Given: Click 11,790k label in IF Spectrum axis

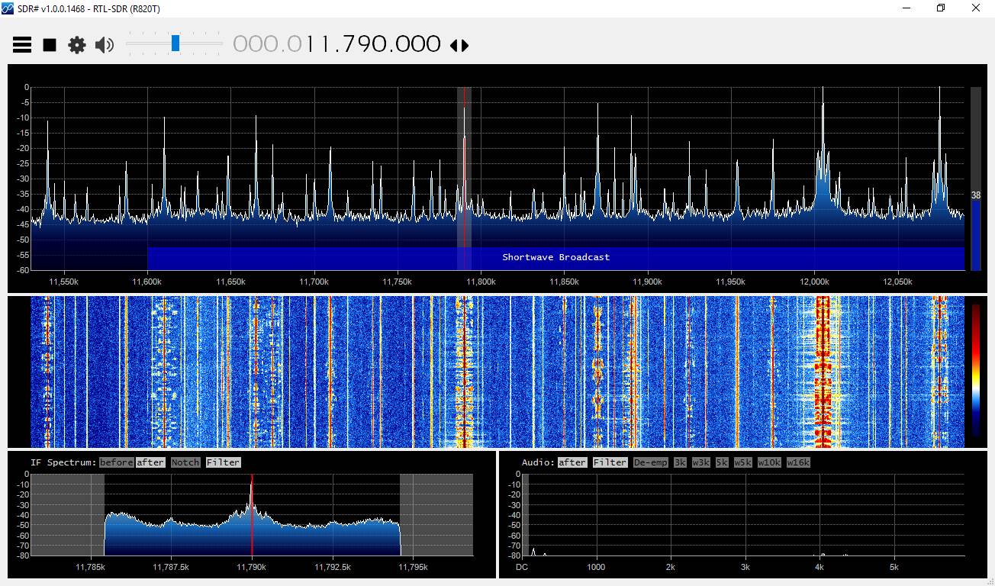Looking at the screenshot, I should [252, 567].
